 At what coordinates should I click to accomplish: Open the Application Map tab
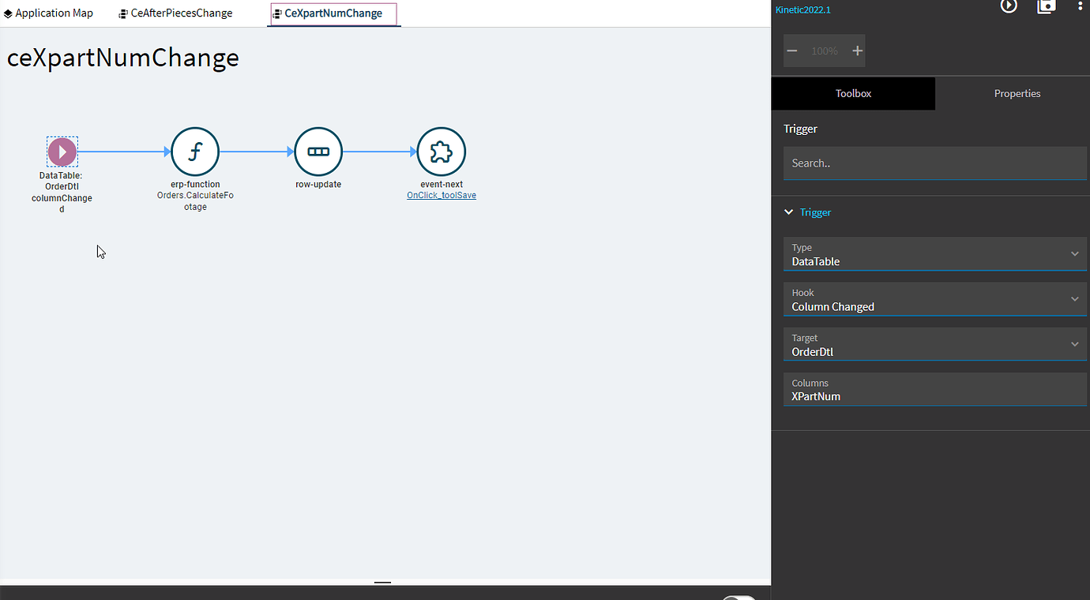click(x=48, y=13)
